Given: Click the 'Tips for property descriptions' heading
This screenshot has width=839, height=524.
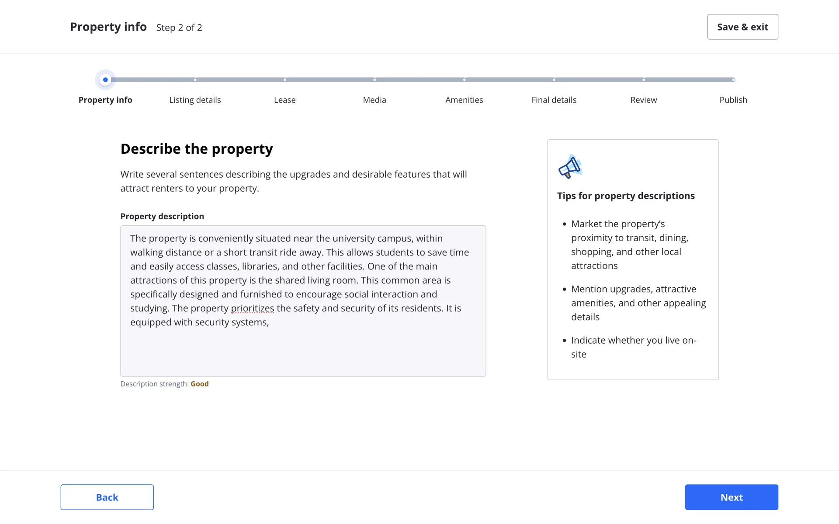Looking at the screenshot, I should [x=626, y=196].
